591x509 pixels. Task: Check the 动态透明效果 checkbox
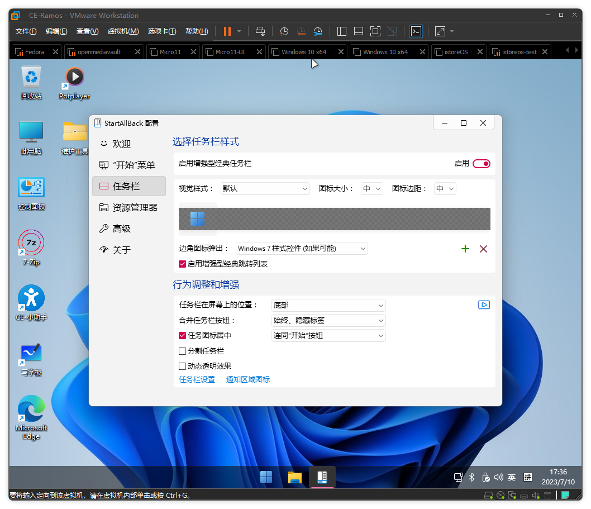tap(182, 367)
